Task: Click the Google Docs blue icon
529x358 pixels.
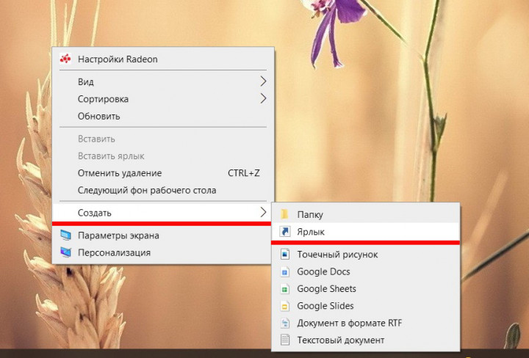Action: click(x=285, y=271)
